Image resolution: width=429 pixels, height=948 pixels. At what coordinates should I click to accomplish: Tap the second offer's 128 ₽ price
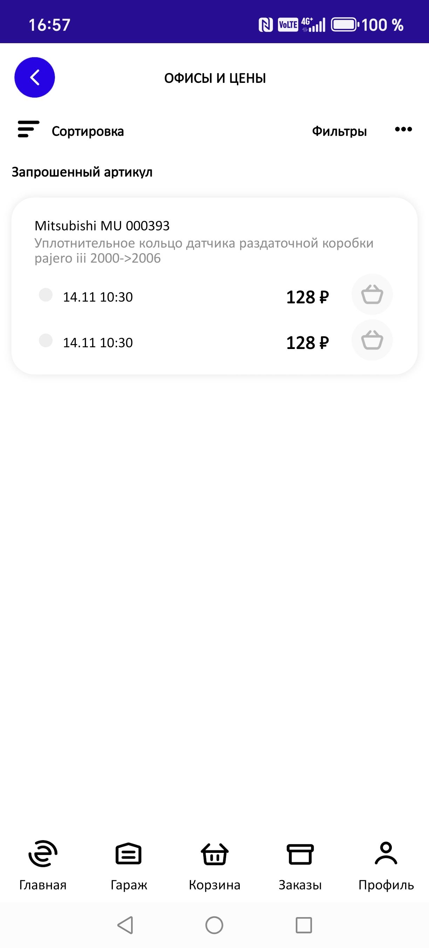click(x=307, y=343)
